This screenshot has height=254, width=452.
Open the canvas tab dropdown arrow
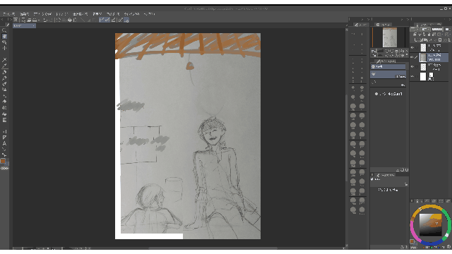pos(33,25)
